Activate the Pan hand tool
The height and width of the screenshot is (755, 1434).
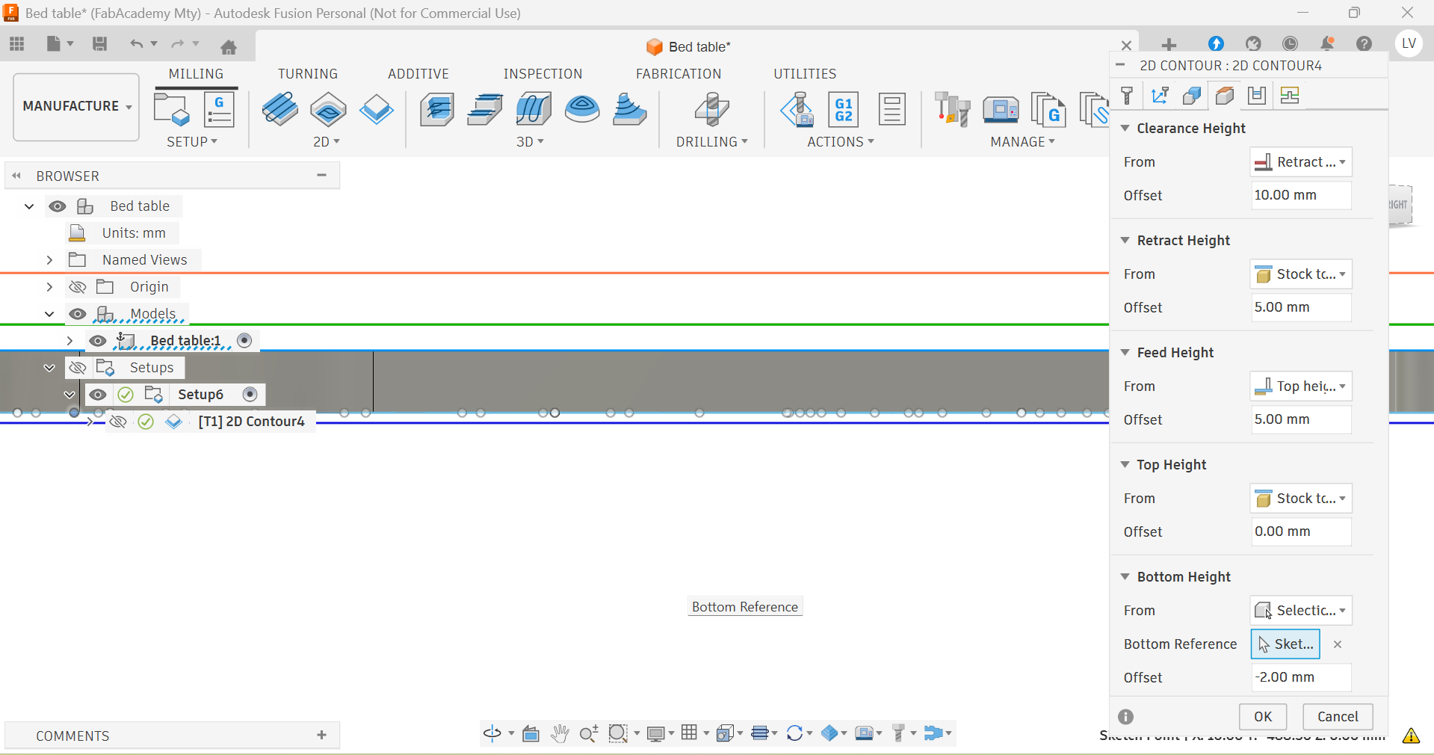tap(560, 733)
